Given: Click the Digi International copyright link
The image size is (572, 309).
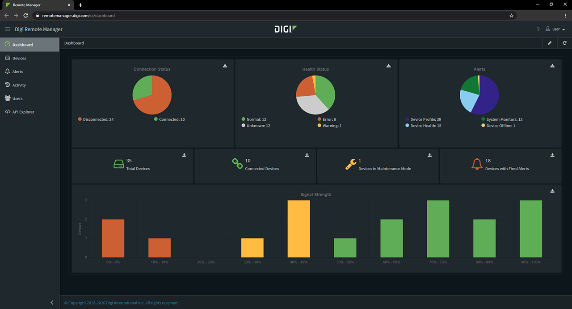Looking at the screenshot, I should click(x=122, y=303).
